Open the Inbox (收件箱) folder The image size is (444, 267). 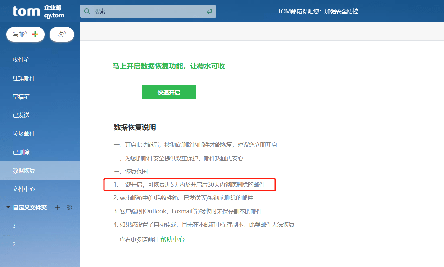pos(21,59)
